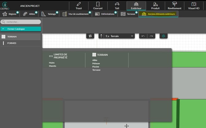Click the swap view arrows icon
The height and width of the screenshot is (128, 206).
point(90,36)
